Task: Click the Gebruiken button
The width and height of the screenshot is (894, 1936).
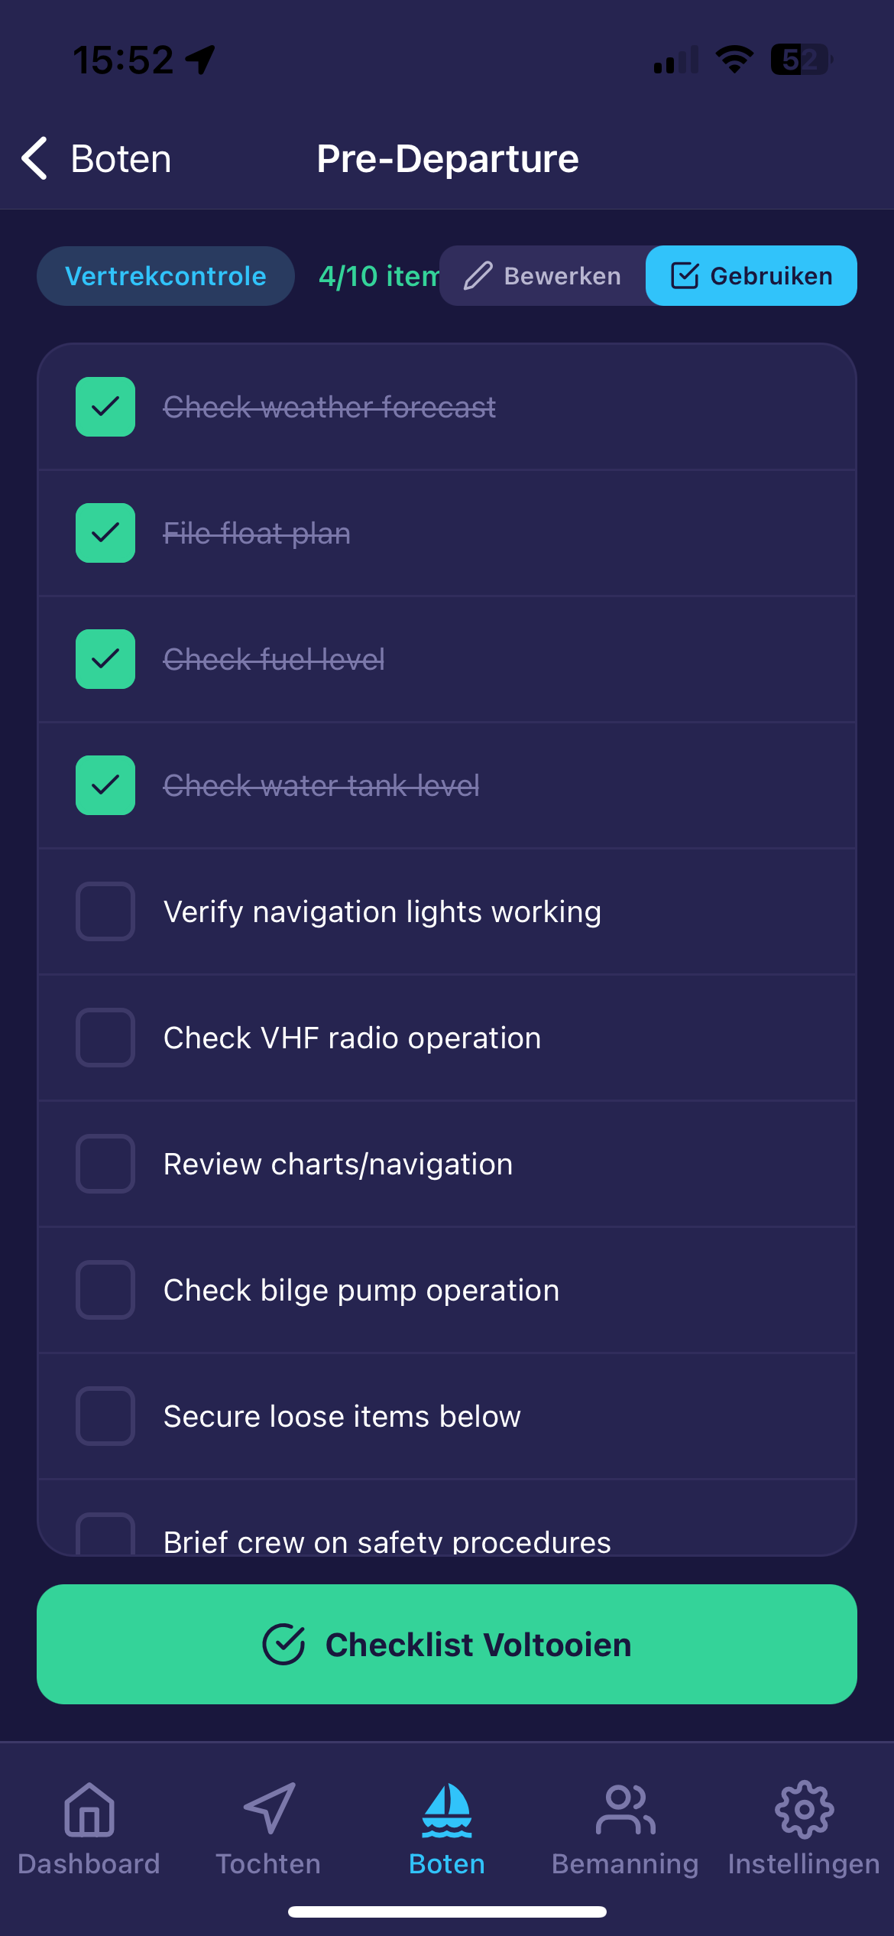Action: [751, 275]
